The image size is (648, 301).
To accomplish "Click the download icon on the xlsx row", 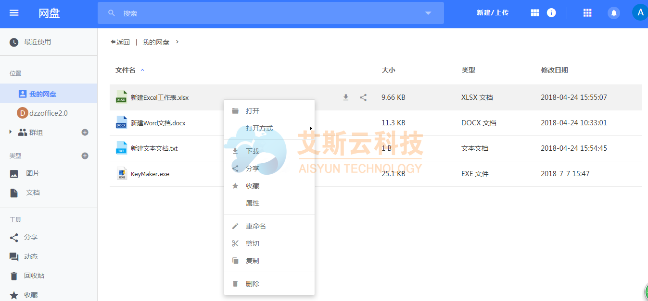I will point(345,97).
